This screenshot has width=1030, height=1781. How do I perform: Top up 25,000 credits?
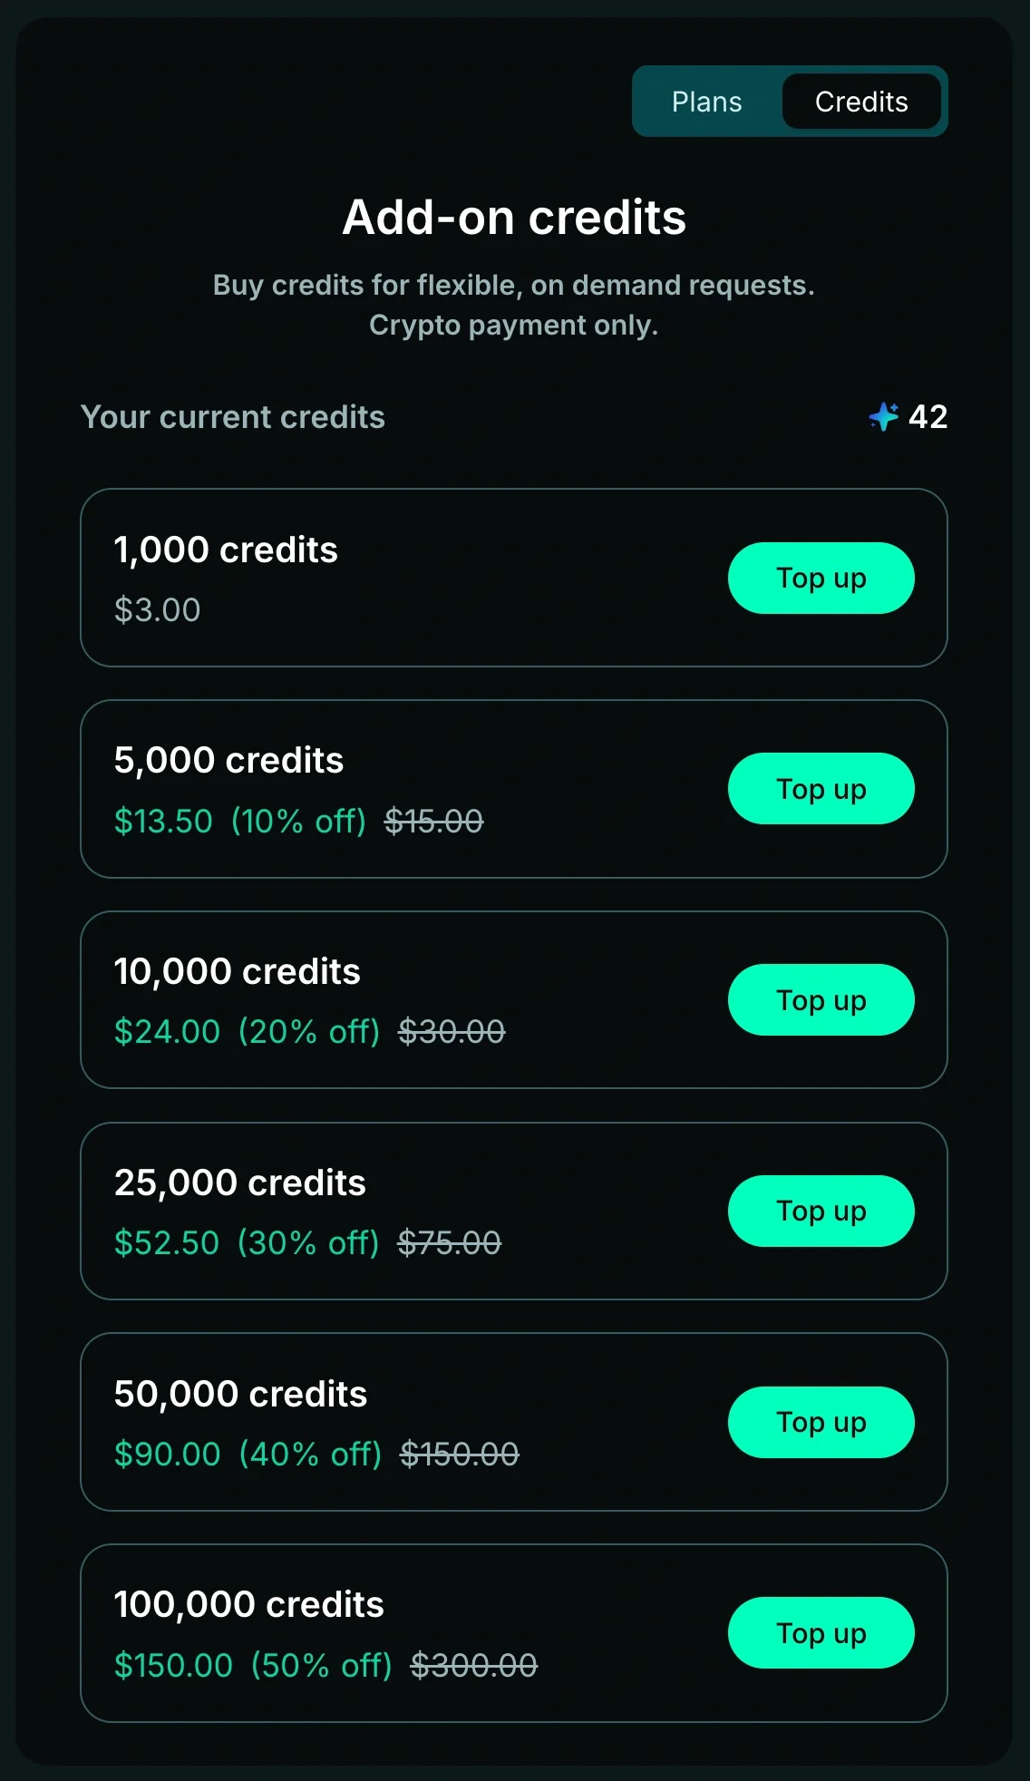pyautogui.click(x=821, y=1211)
